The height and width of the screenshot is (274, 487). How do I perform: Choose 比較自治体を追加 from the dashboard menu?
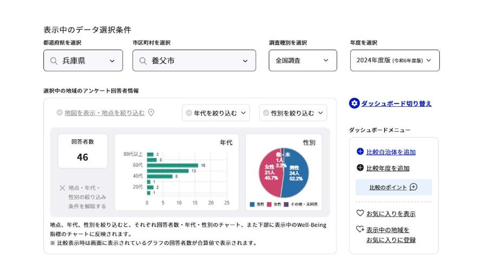(391, 152)
